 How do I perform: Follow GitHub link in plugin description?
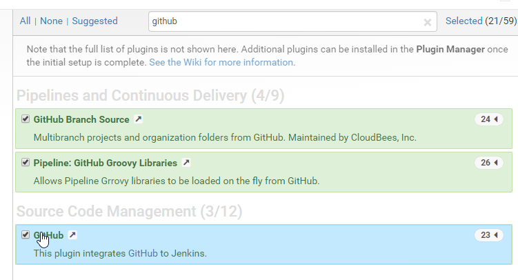pos(143,253)
